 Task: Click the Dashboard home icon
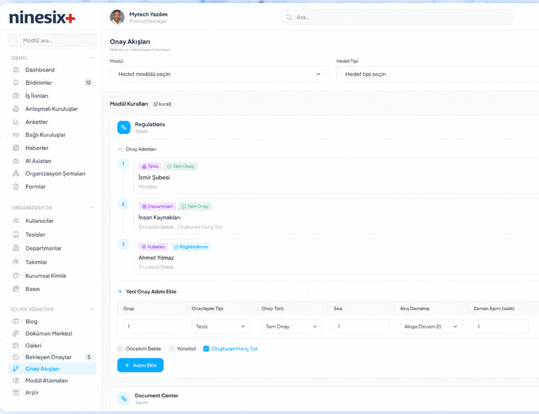(x=16, y=70)
